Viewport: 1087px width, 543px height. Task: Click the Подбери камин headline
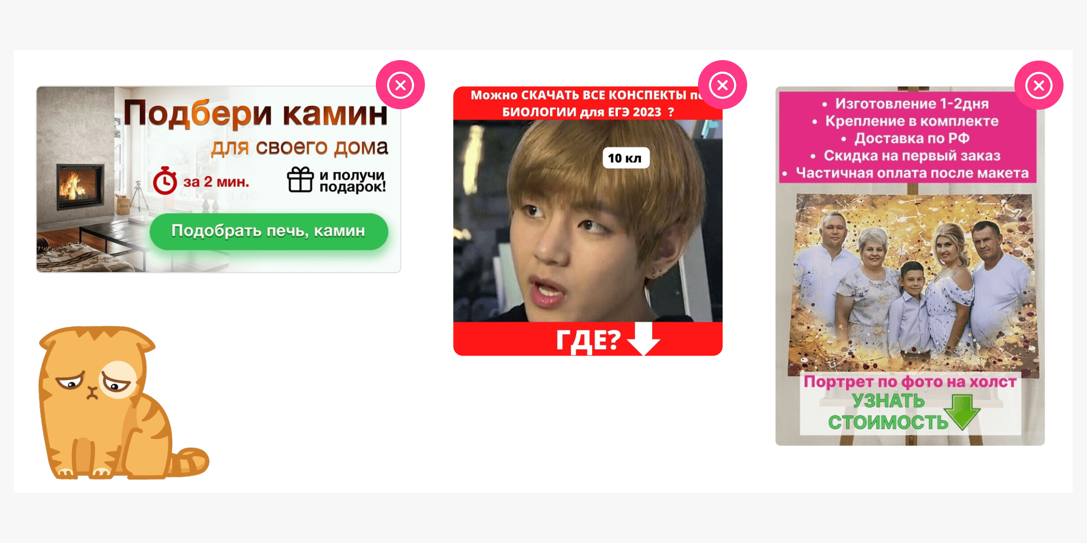[256, 113]
